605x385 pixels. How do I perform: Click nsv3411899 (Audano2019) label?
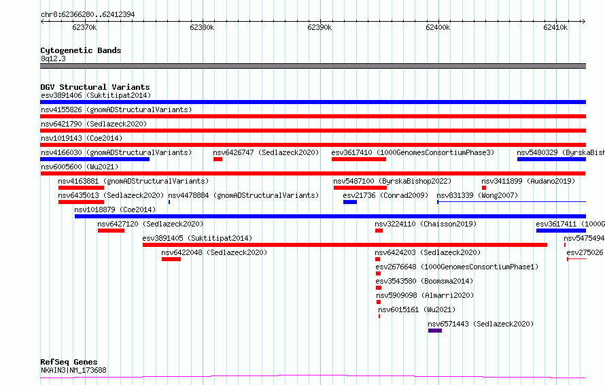tap(528, 181)
